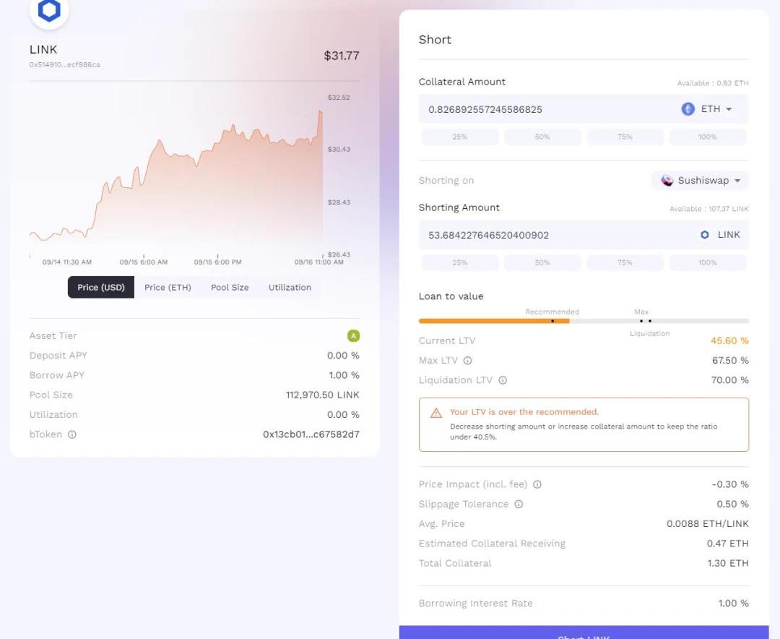Set shorting amount to 25%
The height and width of the screenshot is (639, 780).
pos(460,262)
